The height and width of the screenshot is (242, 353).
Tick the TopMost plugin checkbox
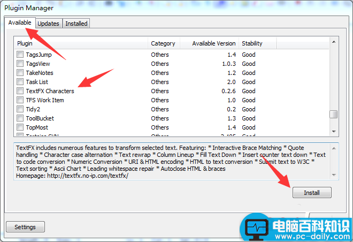click(x=20, y=127)
